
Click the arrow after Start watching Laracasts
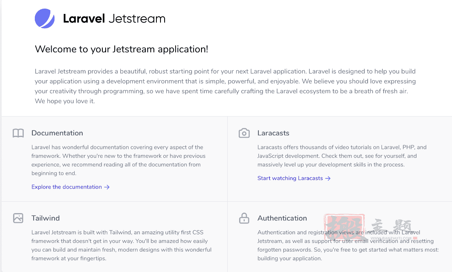(x=328, y=178)
